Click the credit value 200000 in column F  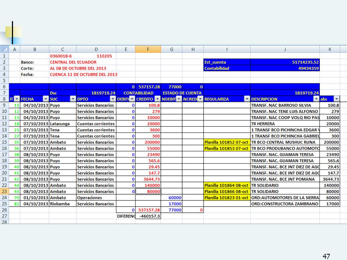(148, 142)
